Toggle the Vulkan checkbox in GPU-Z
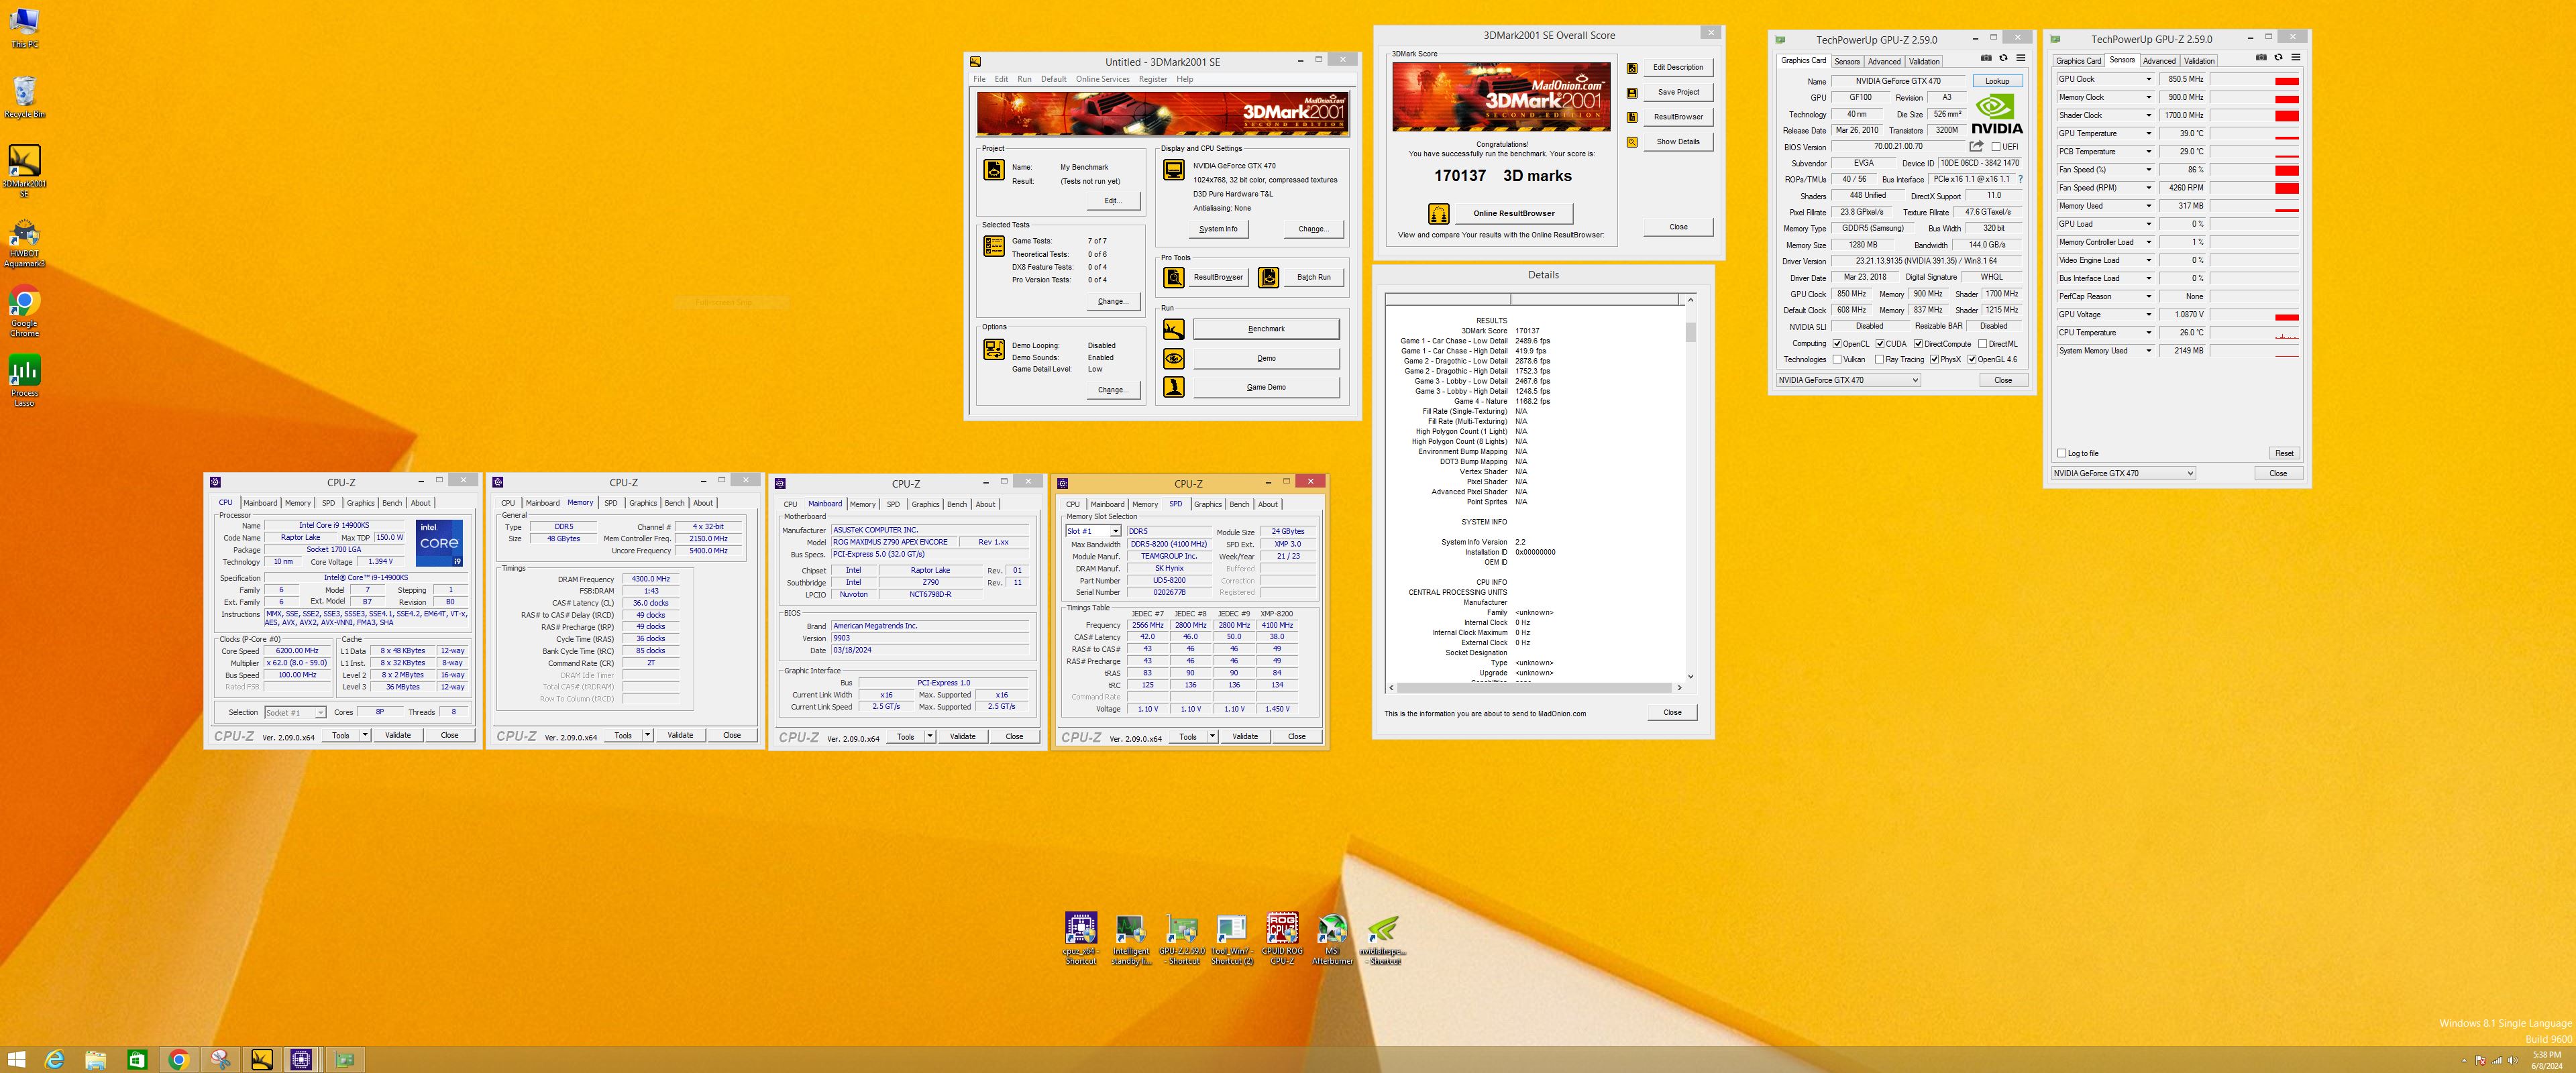 [1837, 360]
